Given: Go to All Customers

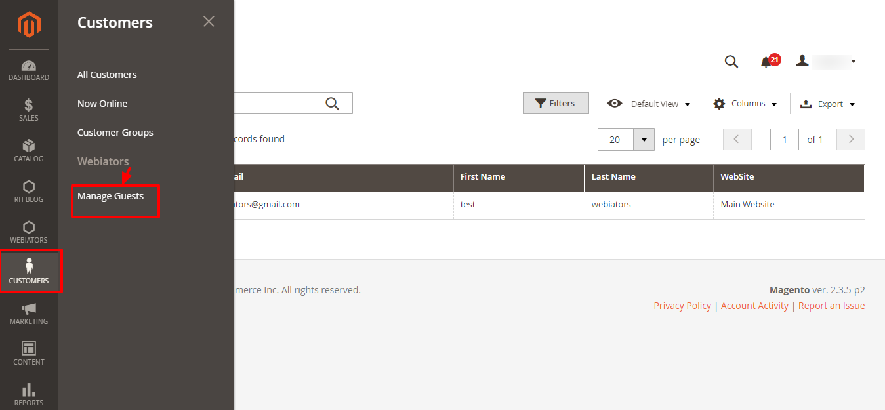Looking at the screenshot, I should pos(107,75).
